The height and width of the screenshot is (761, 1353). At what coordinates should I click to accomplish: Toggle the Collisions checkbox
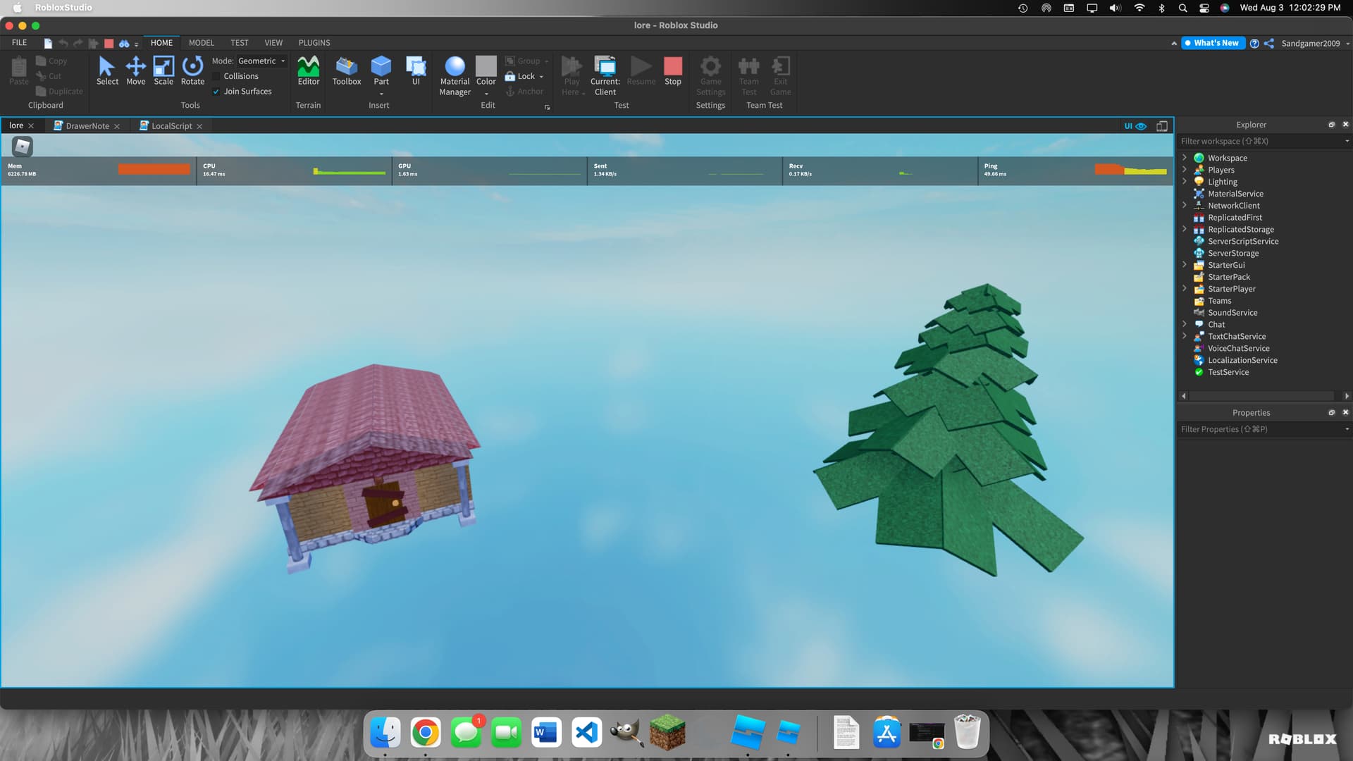(x=216, y=76)
